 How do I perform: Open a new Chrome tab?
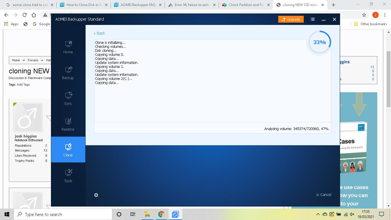point(333,5)
